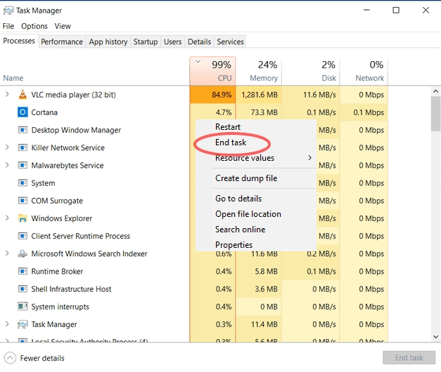
Task: Sort by the Disk column header
Action: (311, 71)
